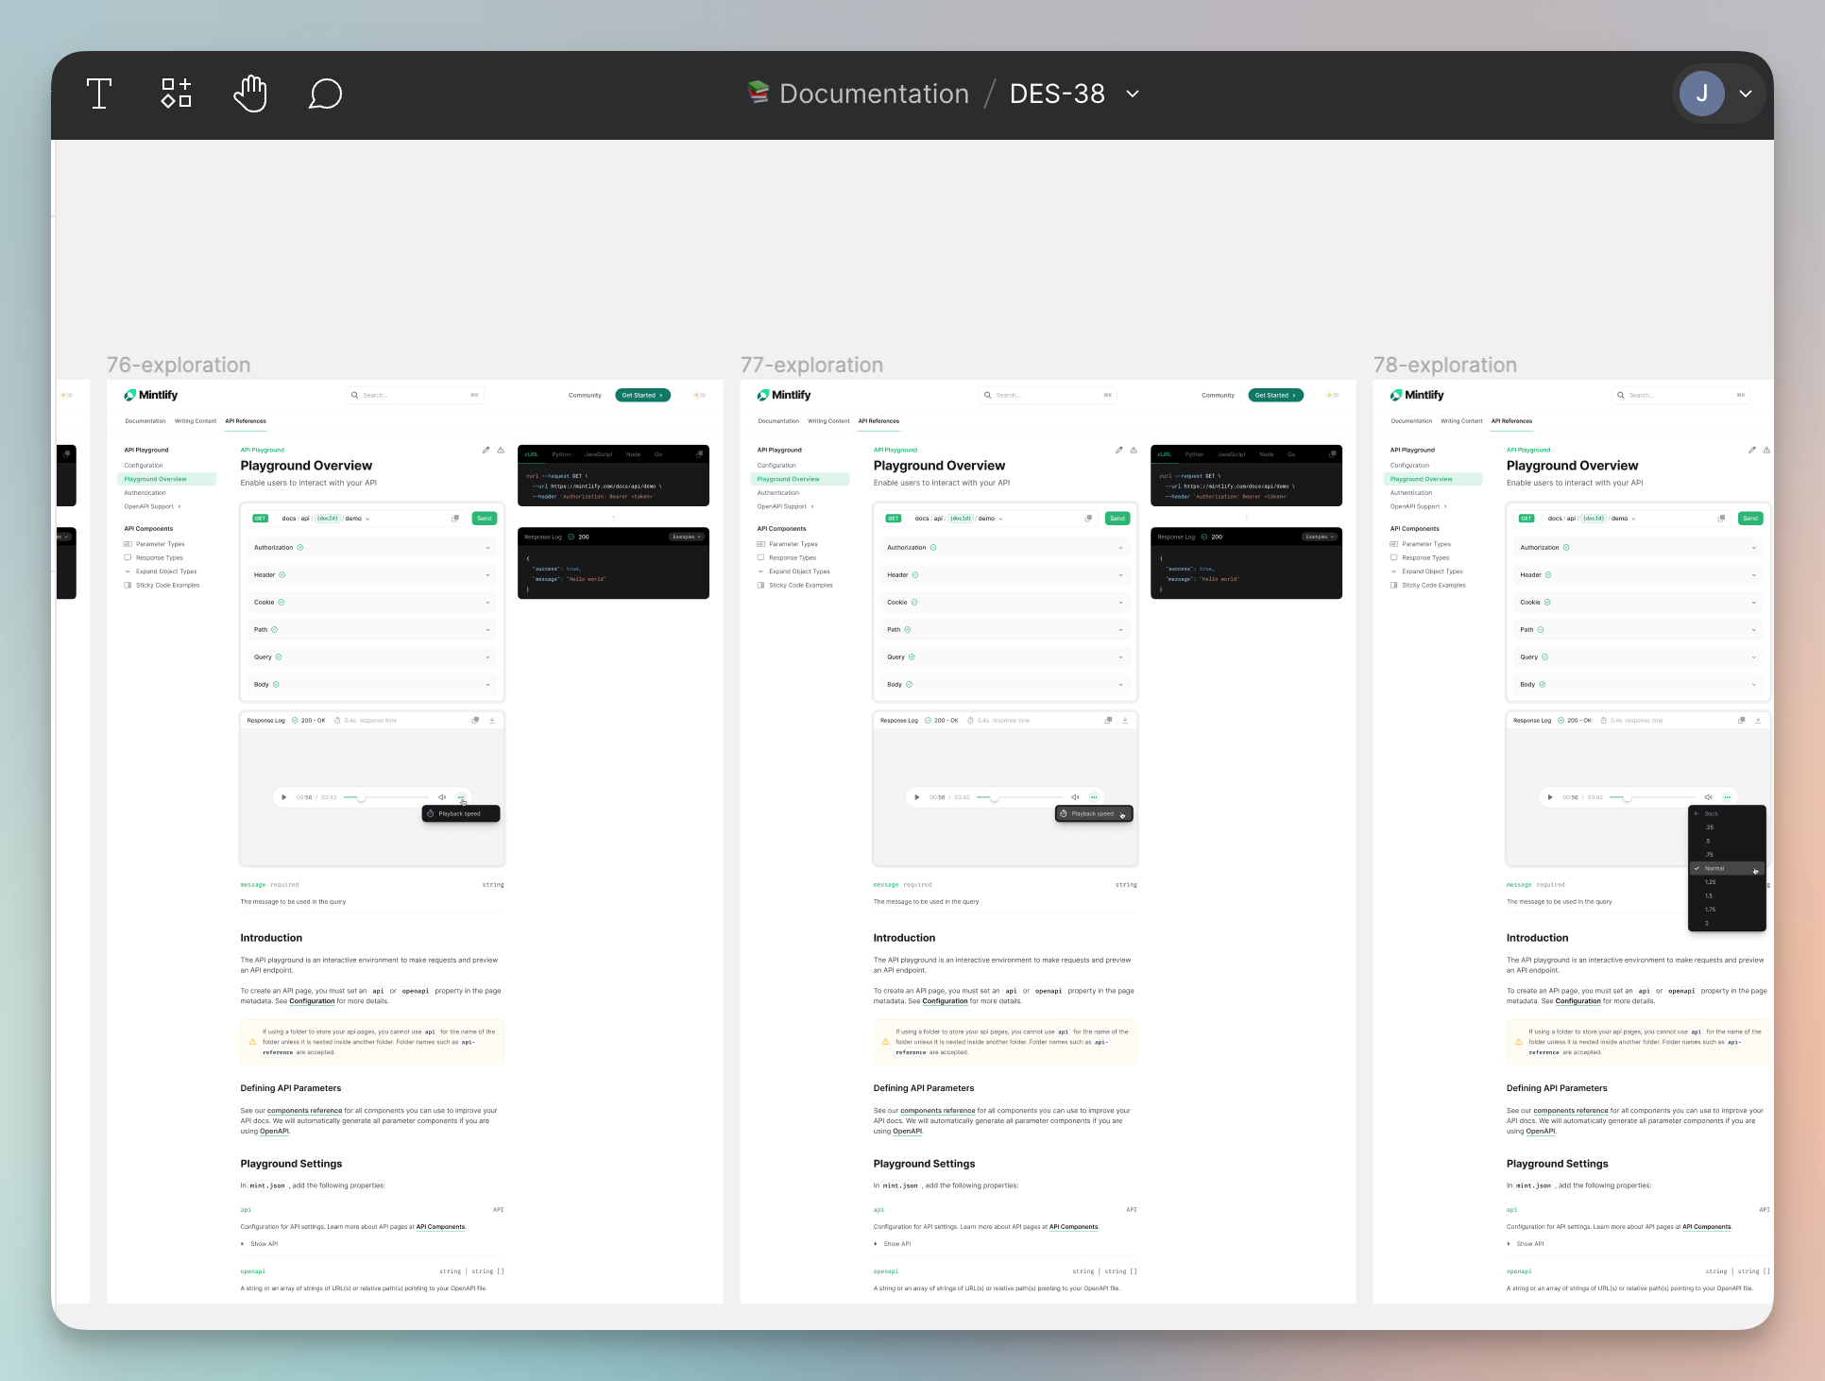Open API References tab in 77-exploration

click(878, 421)
